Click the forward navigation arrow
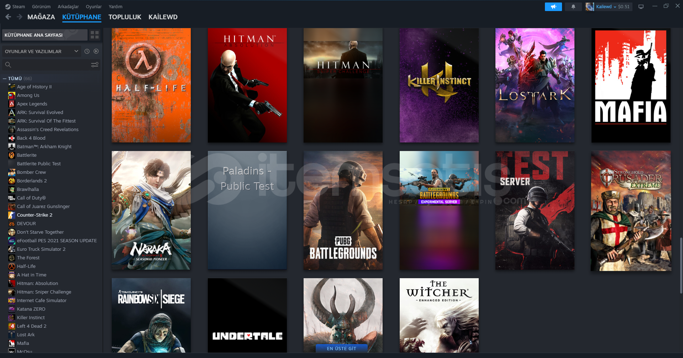 19,17
